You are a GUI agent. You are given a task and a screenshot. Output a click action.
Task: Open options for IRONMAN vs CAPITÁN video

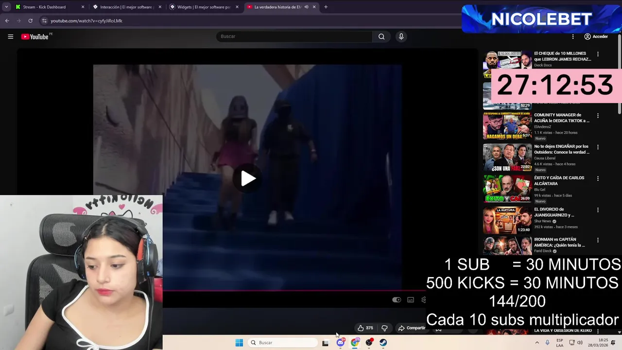coord(598,240)
